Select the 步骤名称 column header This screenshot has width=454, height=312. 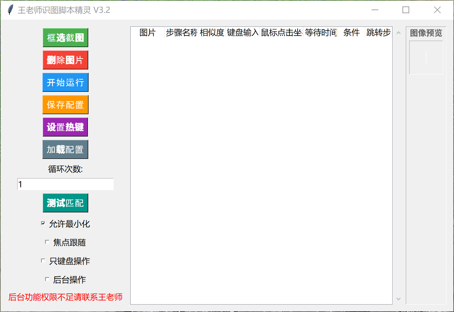pyautogui.click(x=182, y=33)
